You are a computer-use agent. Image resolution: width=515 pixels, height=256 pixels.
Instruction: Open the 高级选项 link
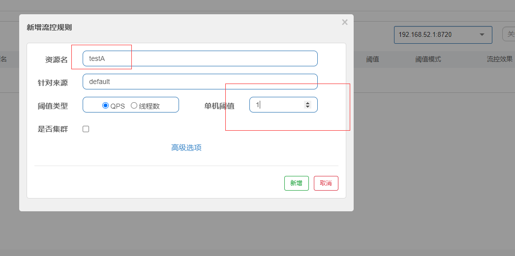(186, 148)
